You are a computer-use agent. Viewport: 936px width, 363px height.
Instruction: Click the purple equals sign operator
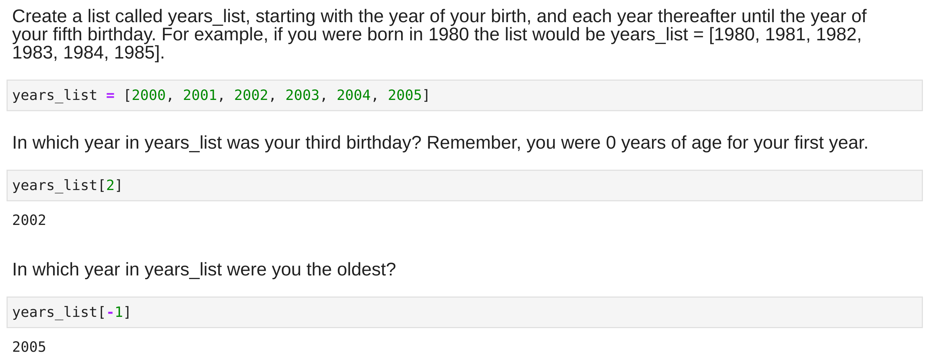[x=110, y=96]
